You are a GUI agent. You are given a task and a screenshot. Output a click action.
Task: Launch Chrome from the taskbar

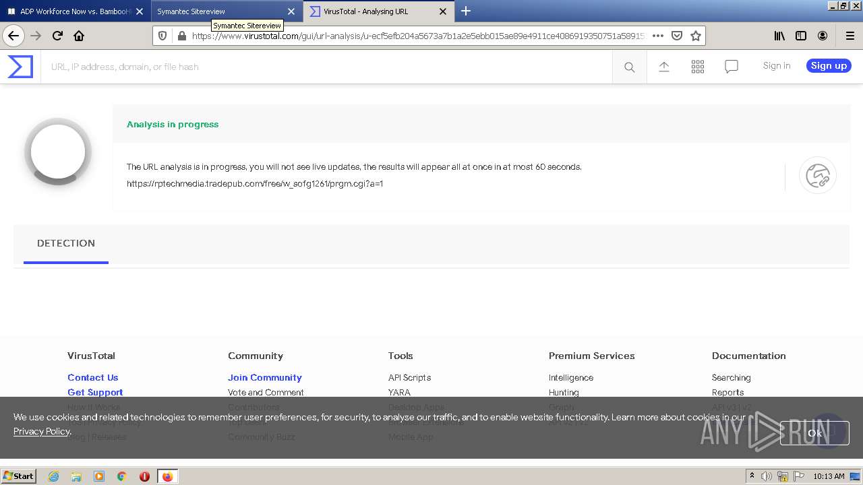pyautogui.click(x=122, y=476)
